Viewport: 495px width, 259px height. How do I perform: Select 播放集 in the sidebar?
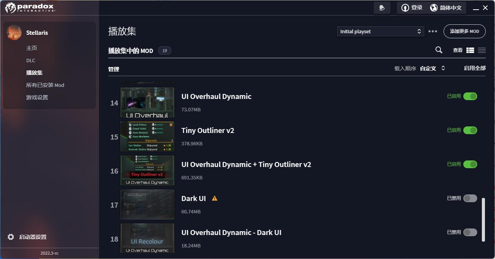pos(34,73)
